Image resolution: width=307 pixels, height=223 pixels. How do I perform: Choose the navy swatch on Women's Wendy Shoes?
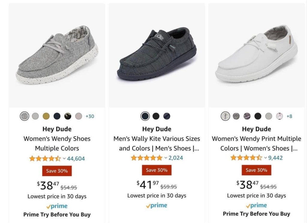[57, 116]
